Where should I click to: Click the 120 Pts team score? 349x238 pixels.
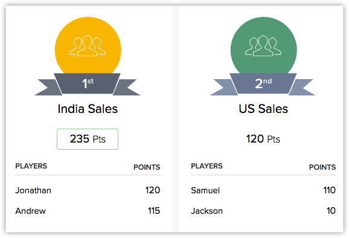coord(263,139)
